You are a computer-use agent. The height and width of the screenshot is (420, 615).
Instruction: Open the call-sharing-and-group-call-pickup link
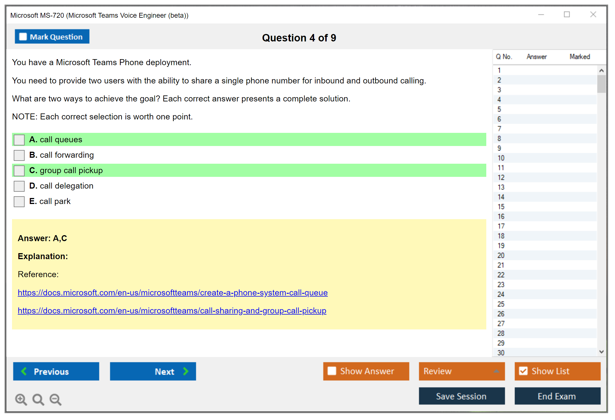tap(172, 311)
